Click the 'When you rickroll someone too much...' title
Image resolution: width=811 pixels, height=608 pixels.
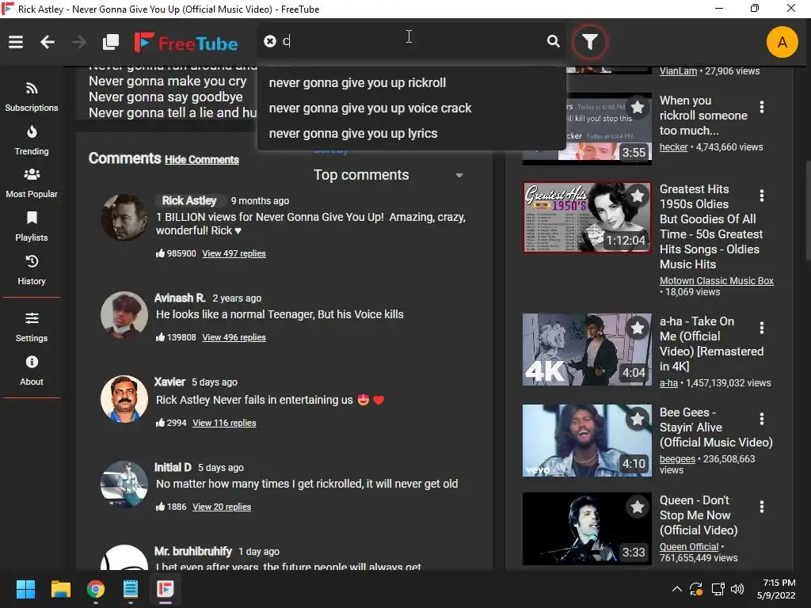point(703,116)
